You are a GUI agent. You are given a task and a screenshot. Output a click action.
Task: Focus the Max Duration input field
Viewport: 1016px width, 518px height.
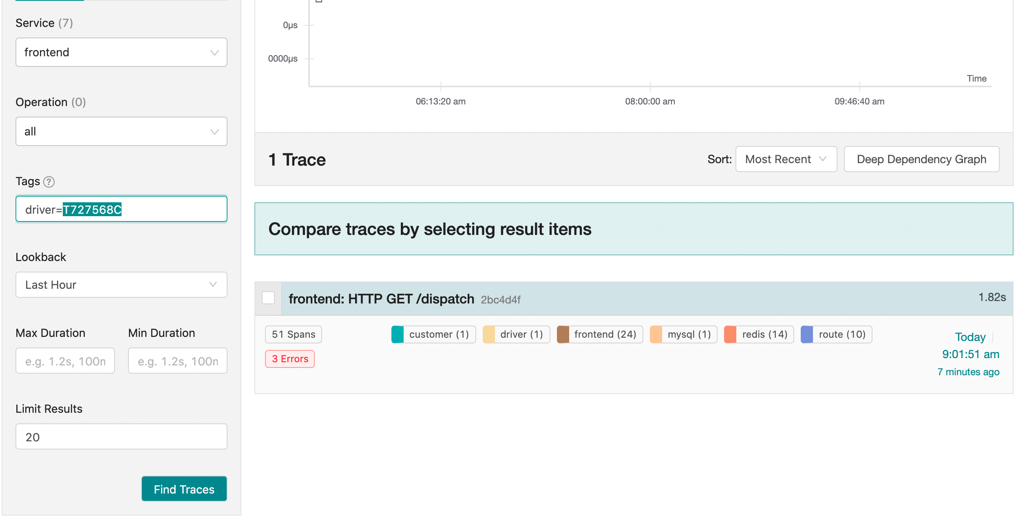pyautogui.click(x=65, y=361)
